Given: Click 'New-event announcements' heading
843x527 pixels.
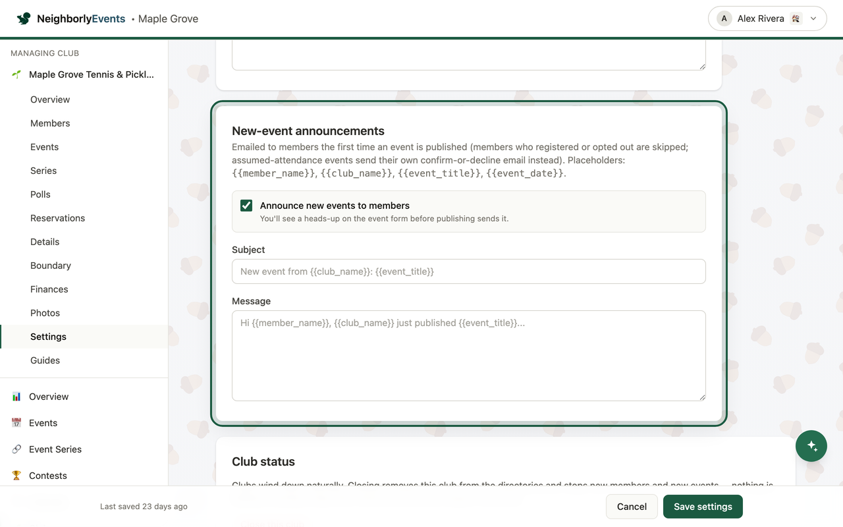Looking at the screenshot, I should click(308, 131).
